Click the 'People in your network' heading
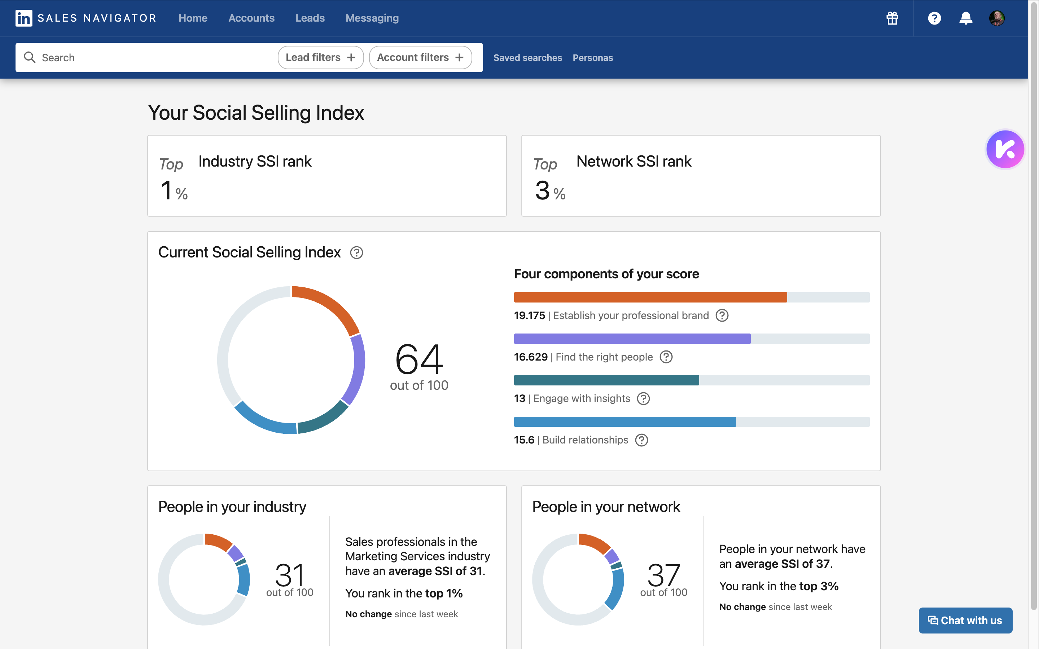This screenshot has width=1039, height=649. click(x=606, y=507)
